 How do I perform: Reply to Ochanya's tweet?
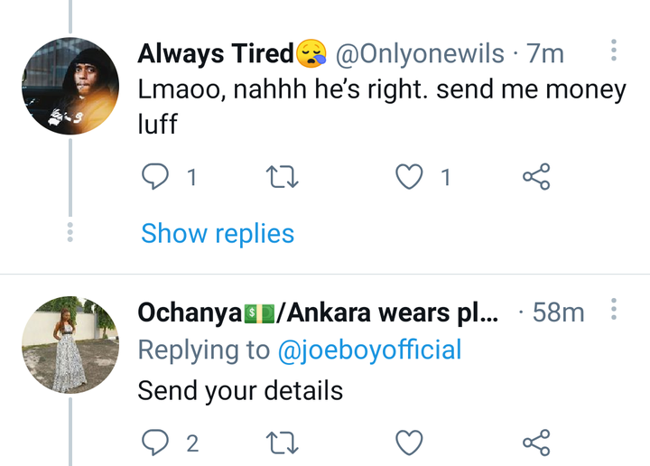click(x=155, y=443)
